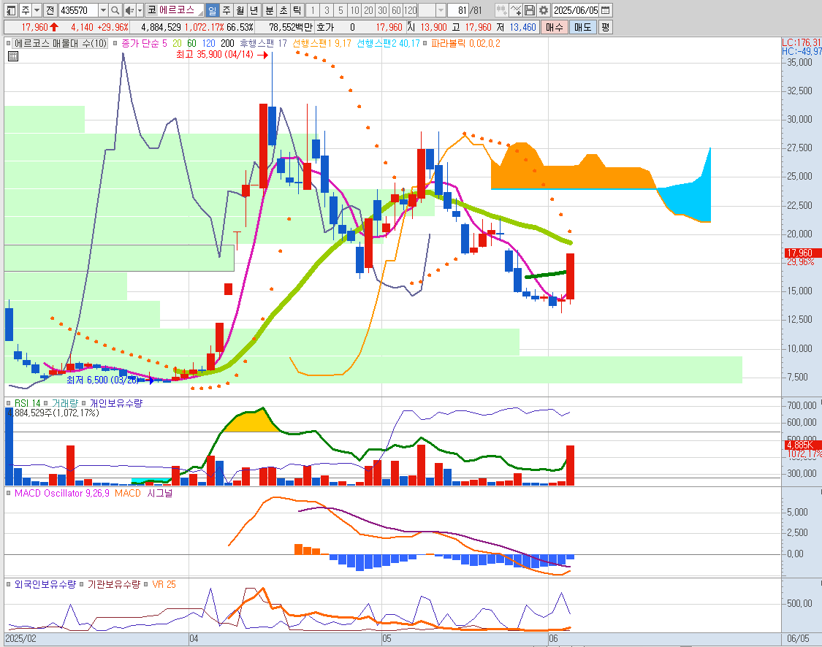Toggle the VR 25 legend marker
Image resolution: width=822 pixels, height=647 pixels.
pyautogui.click(x=146, y=584)
